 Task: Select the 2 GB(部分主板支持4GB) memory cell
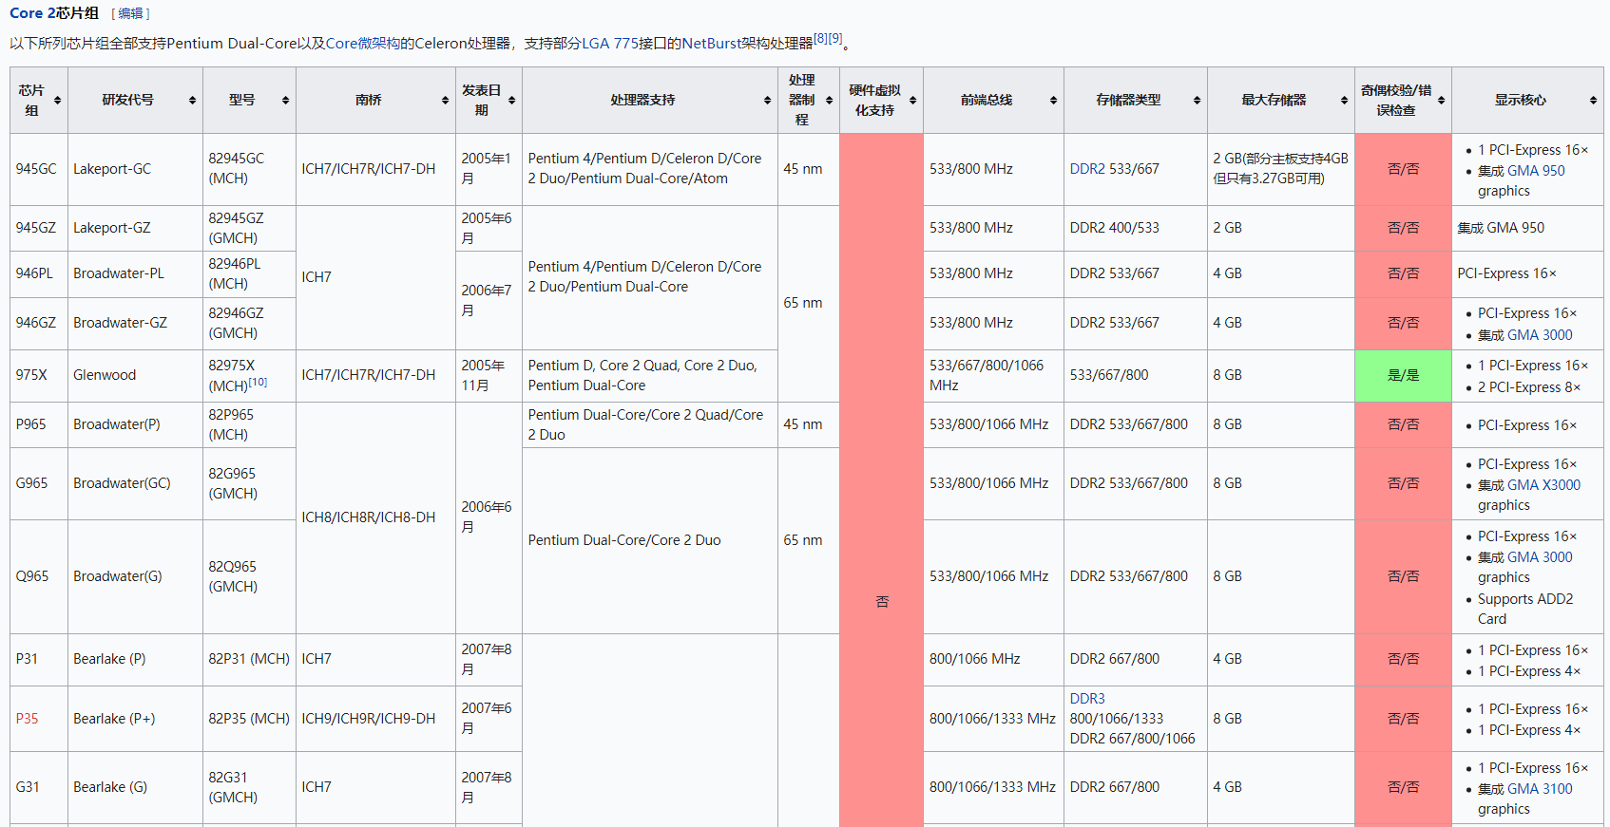[x=1280, y=169]
